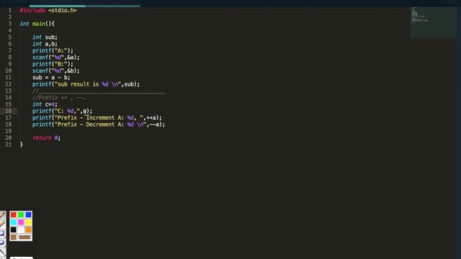The width and height of the screenshot is (461, 259).
Task: Click the dashed comment separator on line 13
Action: click(99, 91)
